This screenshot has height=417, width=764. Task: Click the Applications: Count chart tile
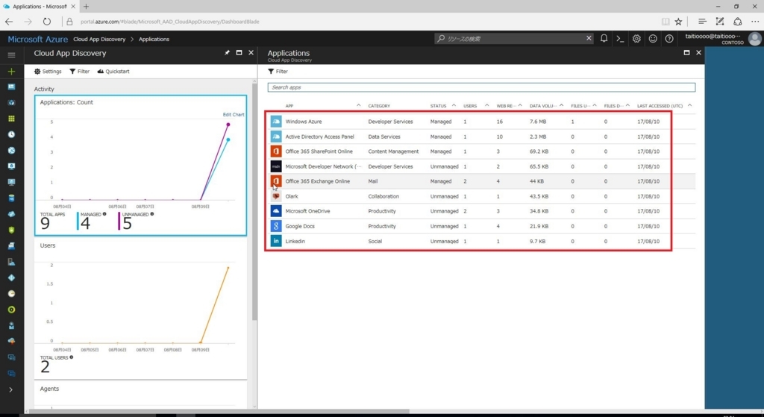[140, 166]
